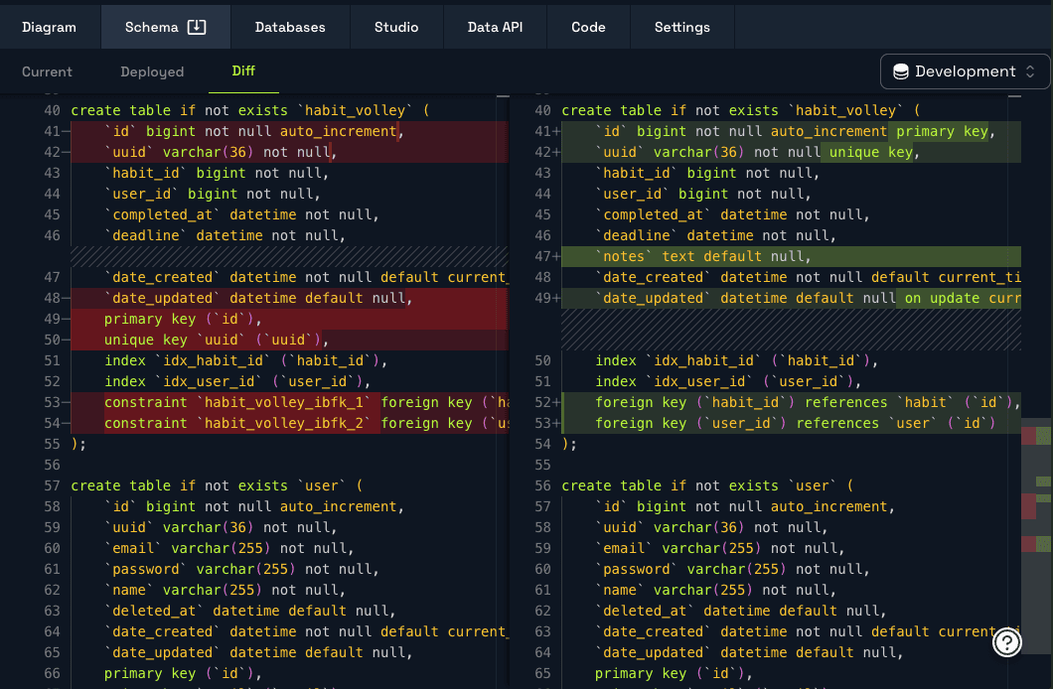Click right pane 'primary key' addition on line 41

click(942, 131)
